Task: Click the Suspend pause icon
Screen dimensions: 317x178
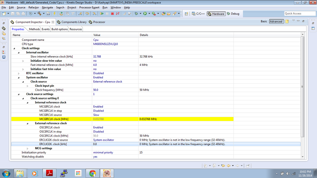Action: pos(107,14)
